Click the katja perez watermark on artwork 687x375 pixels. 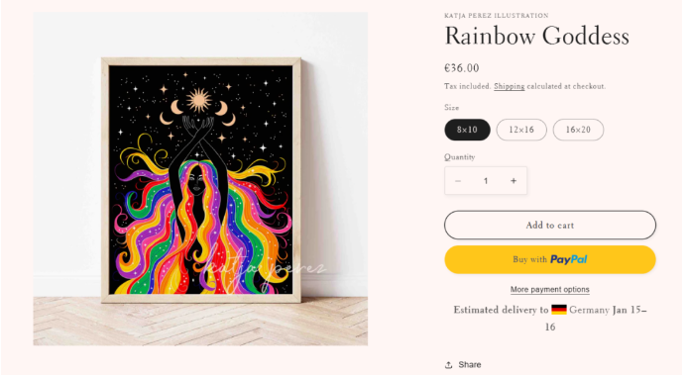click(264, 268)
